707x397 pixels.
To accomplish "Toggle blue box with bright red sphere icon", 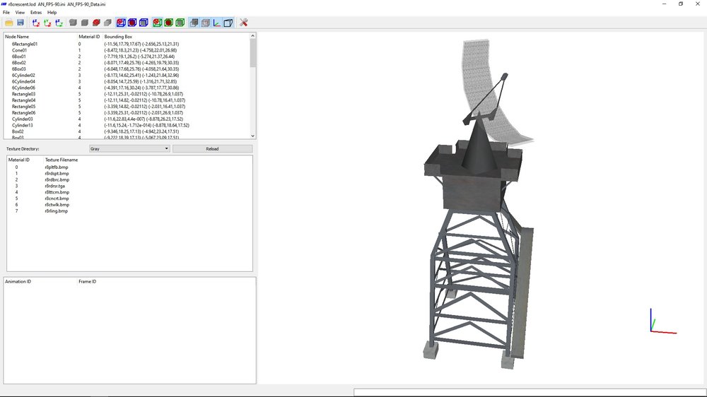I will tap(121, 23).
